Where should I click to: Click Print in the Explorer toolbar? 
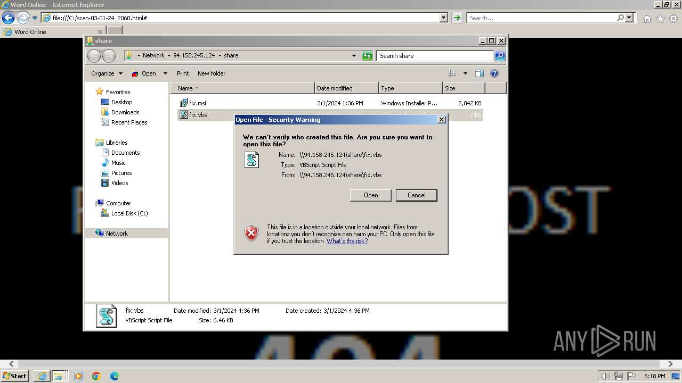(183, 73)
